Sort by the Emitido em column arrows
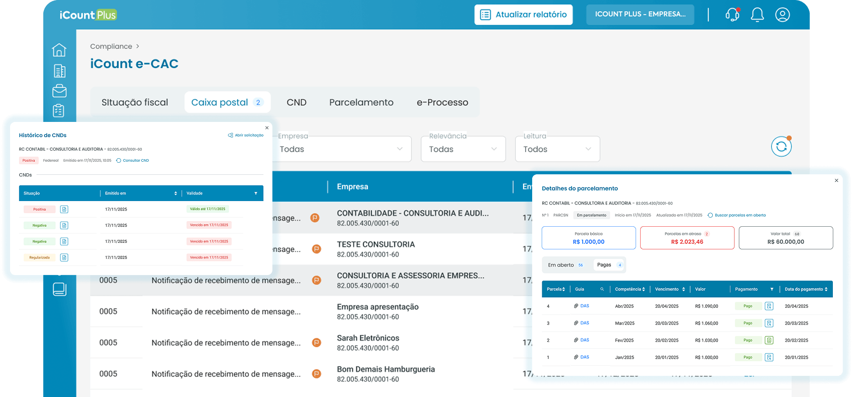The height and width of the screenshot is (397, 853). [x=176, y=193]
